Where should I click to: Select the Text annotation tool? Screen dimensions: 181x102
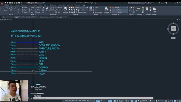click(47, 9)
